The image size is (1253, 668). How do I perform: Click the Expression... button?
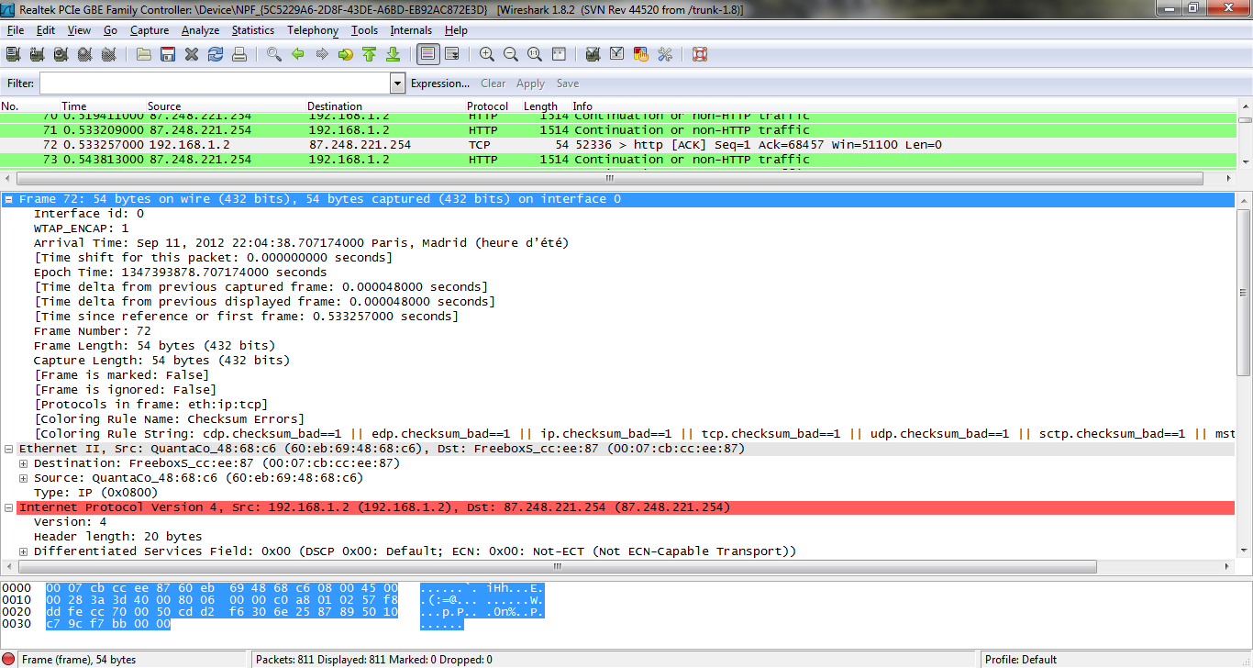(x=439, y=83)
